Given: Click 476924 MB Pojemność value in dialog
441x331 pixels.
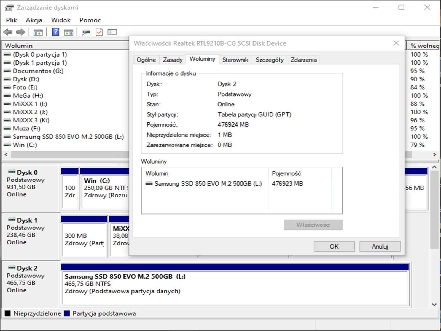Looking at the screenshot, I should point(233,125).
